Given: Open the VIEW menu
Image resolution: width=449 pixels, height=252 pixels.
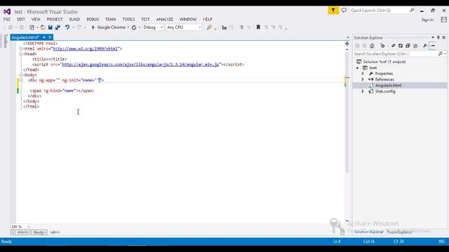Looking at the screenshot, I should pos(36,19).
